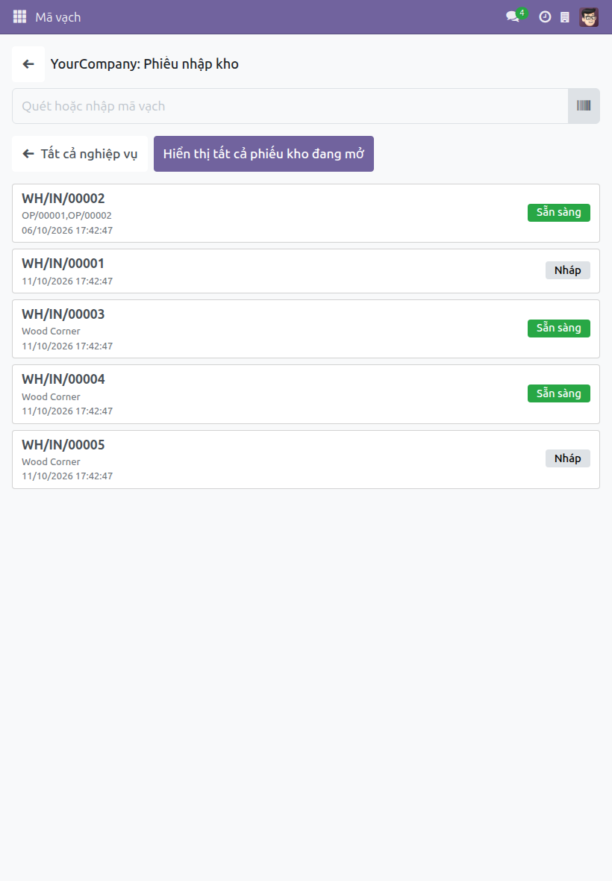The image size is (612, 881).
Task: Open receipt WH/IN/00004
Action: (x=306, y=394)
